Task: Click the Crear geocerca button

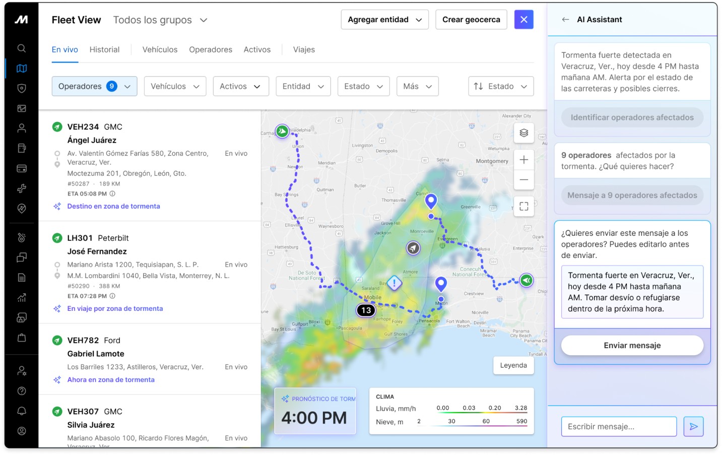Action: point(471,20)
